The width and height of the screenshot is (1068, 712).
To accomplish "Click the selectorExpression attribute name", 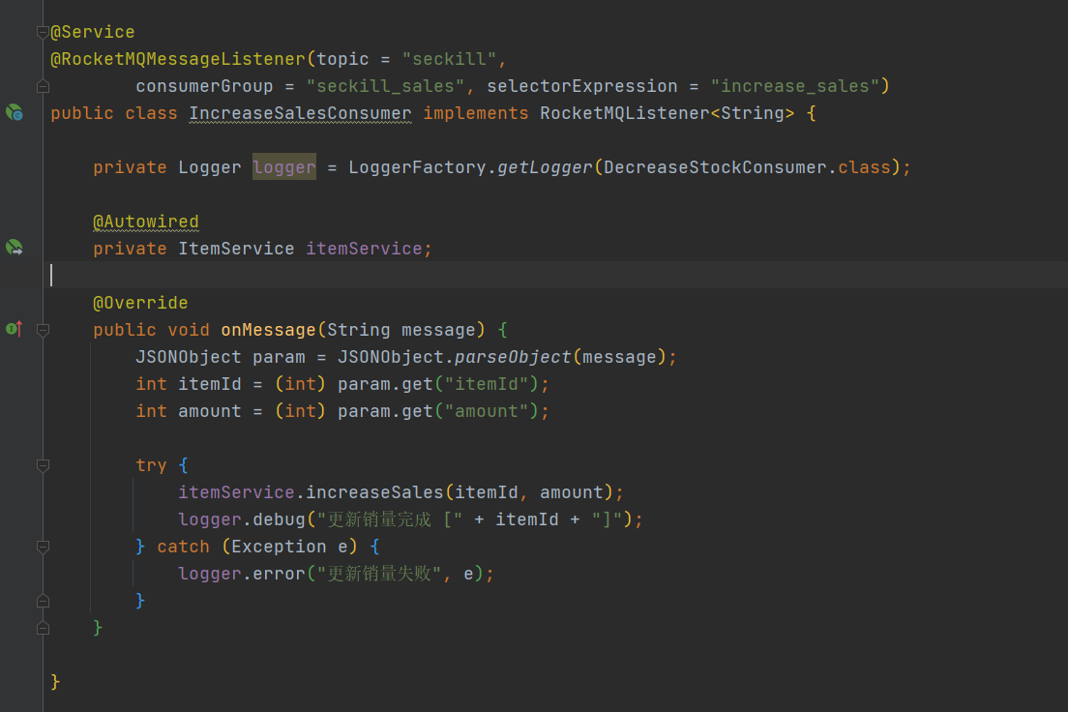I will (582, 86).
